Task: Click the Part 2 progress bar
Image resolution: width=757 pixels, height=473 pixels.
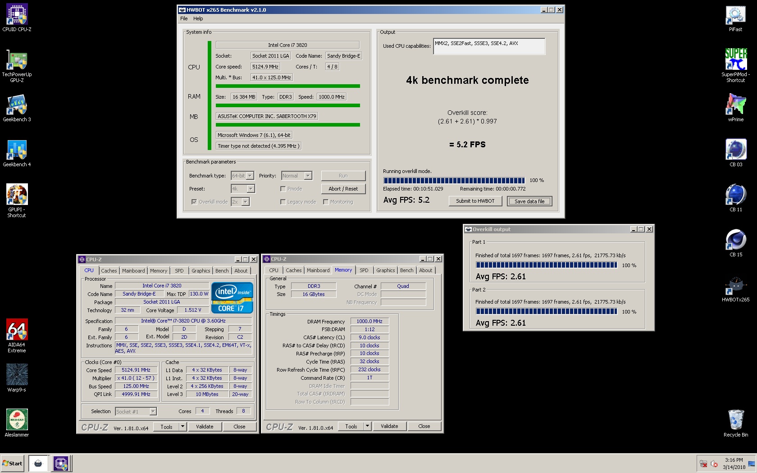Action: 547,311
